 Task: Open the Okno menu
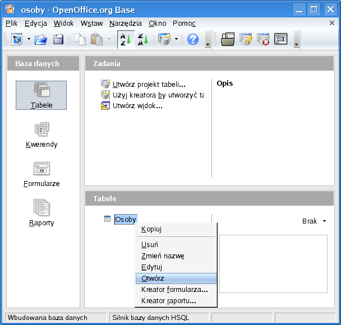(158, 23)
